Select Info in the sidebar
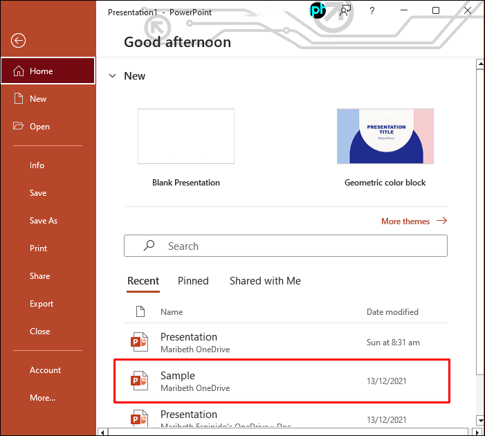485x436 pixels. (x=37, y=165)
